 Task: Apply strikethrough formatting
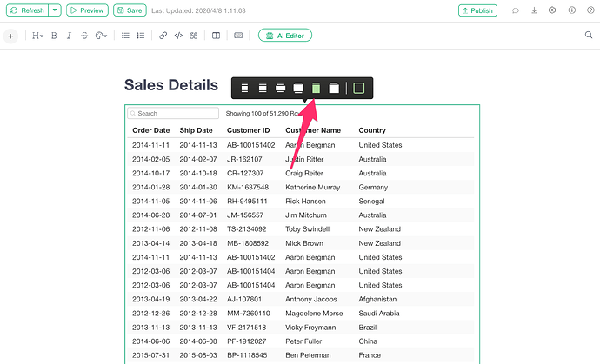pyautogui.click(x=83, y=36)
